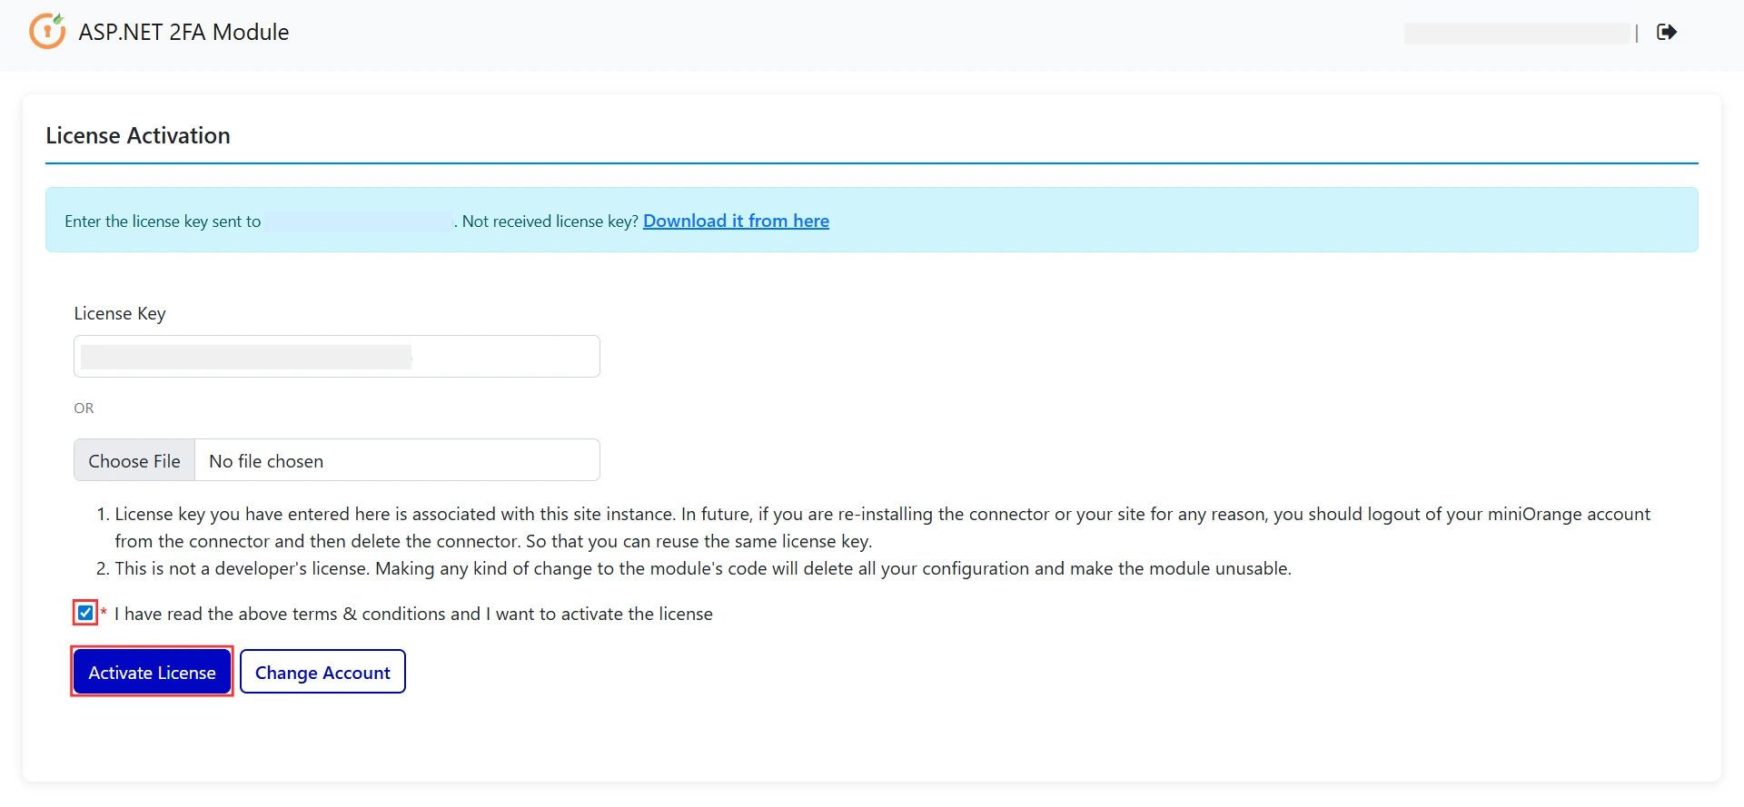This screenshot has width=1744, height=807.
Task: Click the License Activation heading
Action: pos(138,135)
